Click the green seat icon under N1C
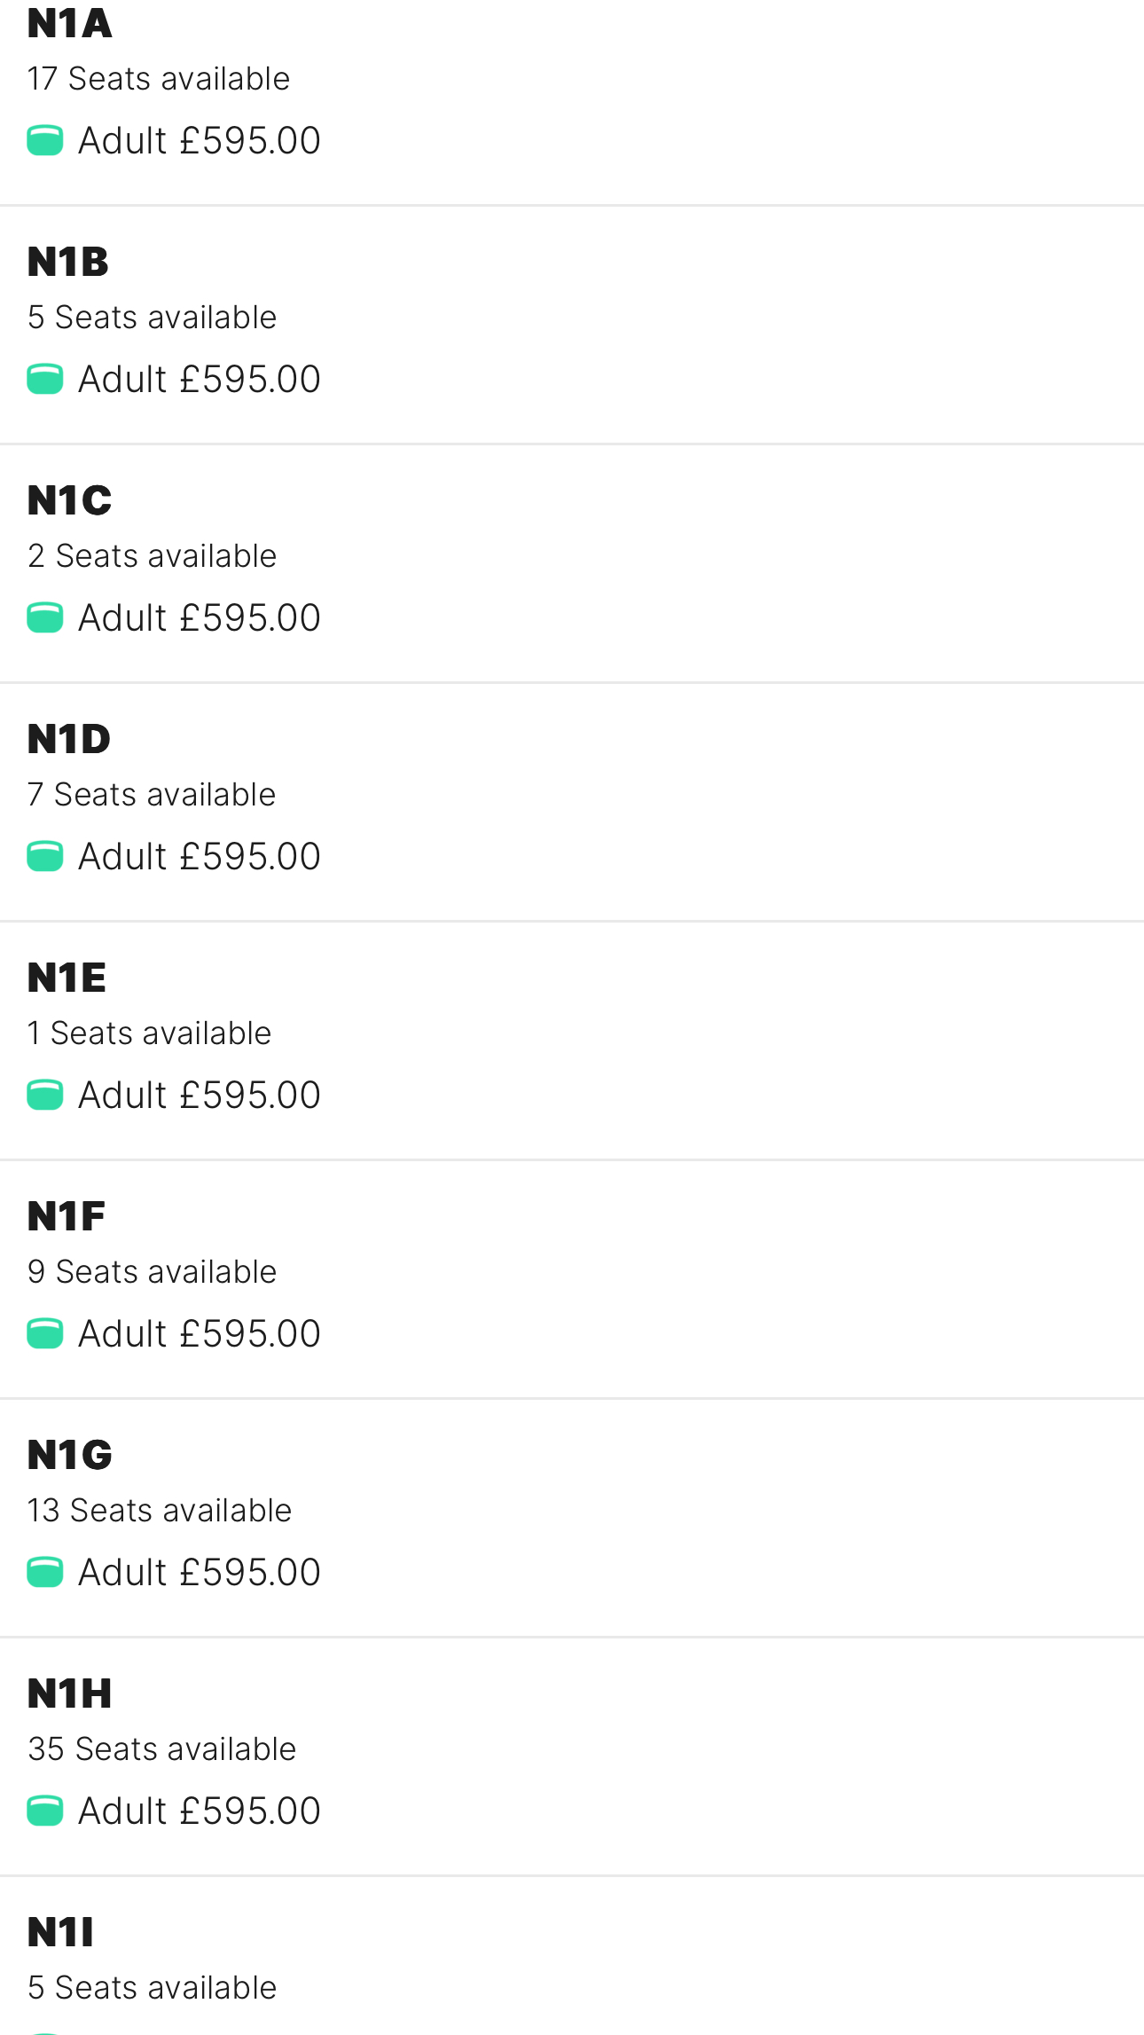1144x2035 pixels. coord(45,617)
